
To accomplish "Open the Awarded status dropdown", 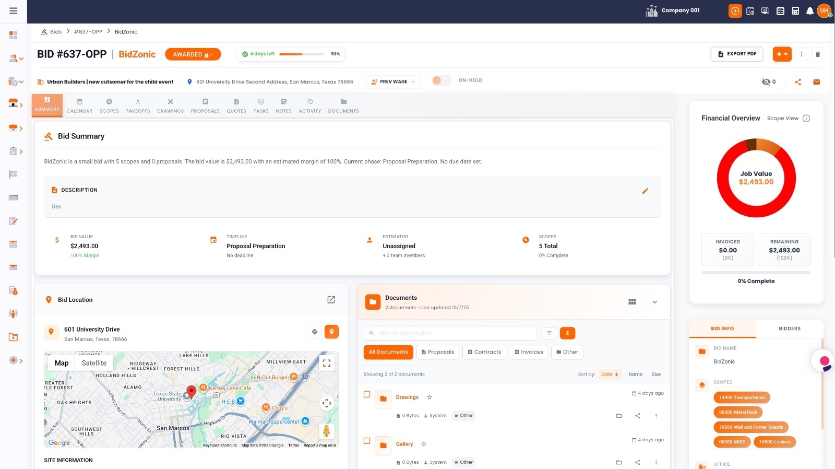I will pos(193,54).
